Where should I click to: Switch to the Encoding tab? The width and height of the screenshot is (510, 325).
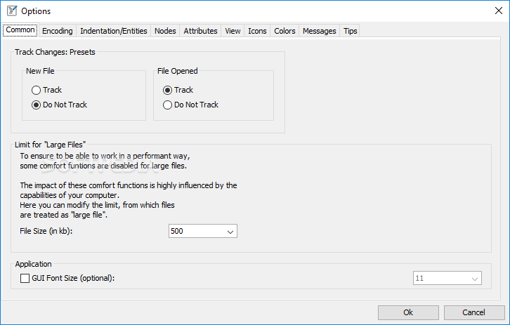(x=57, y=31)
